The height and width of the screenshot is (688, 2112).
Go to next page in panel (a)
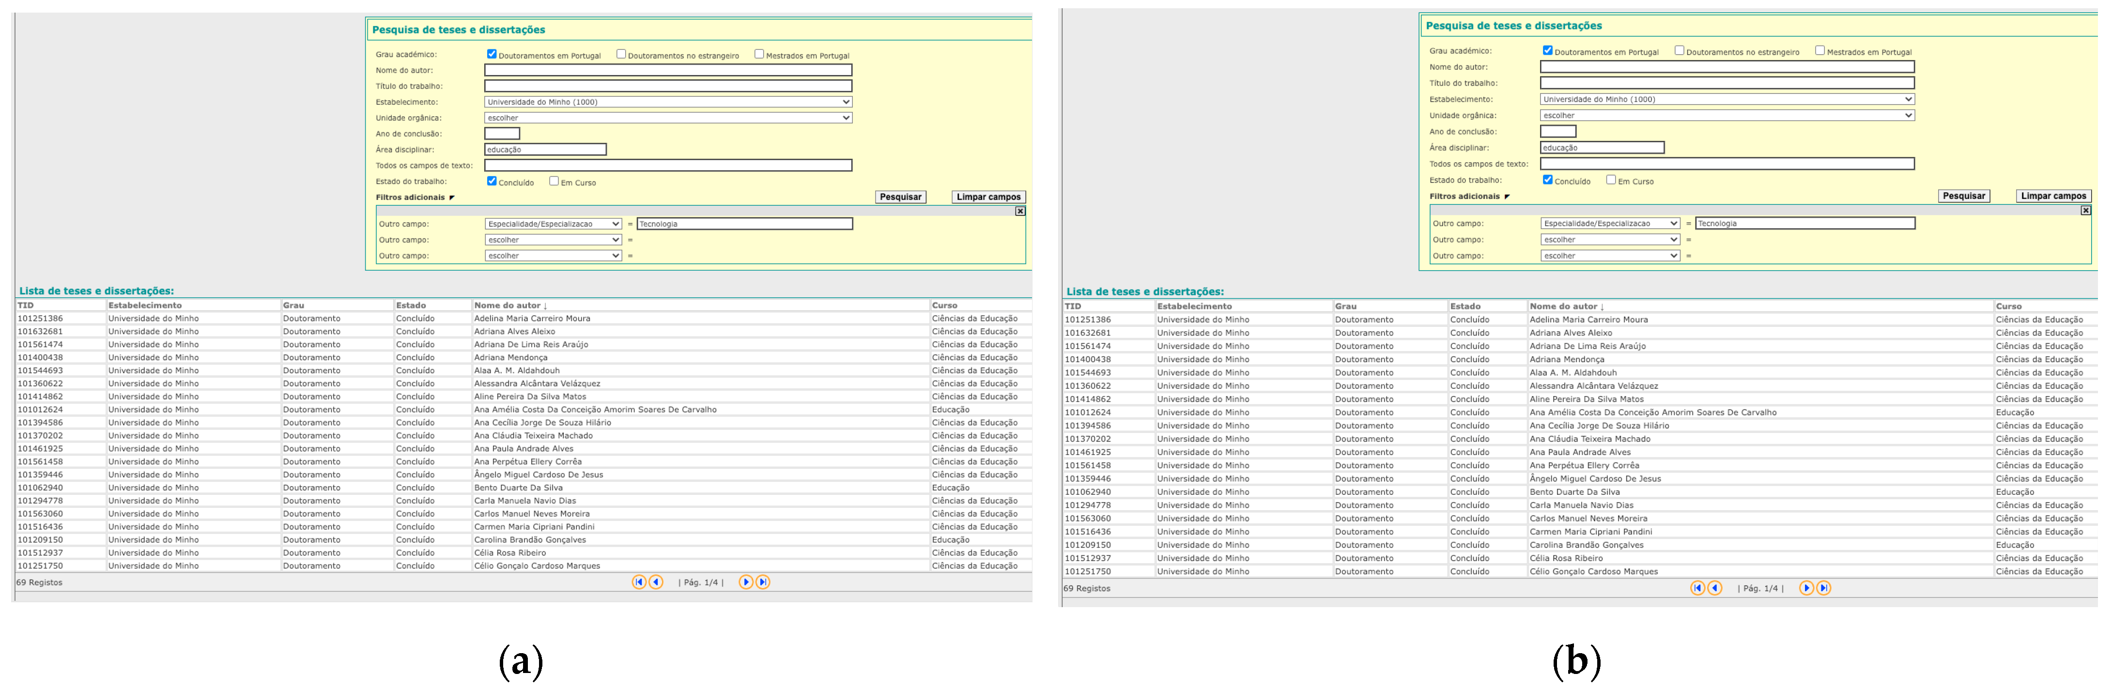(745, 582)
